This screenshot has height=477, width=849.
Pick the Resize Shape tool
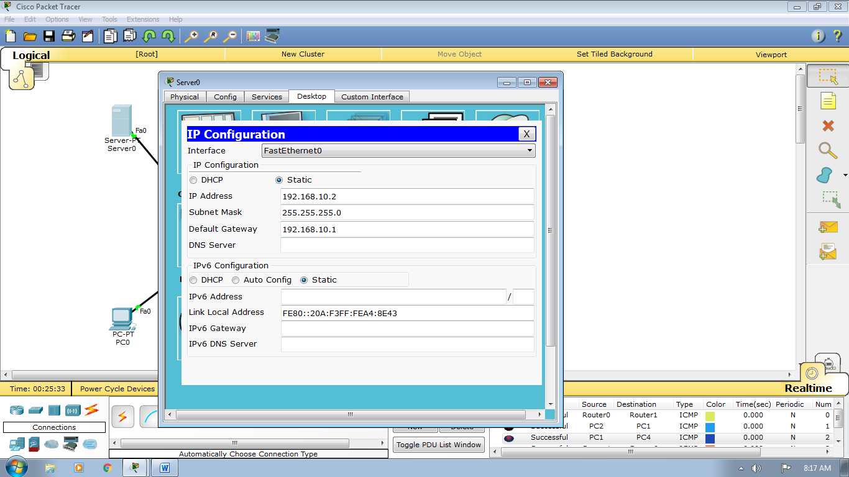point(830,200)
